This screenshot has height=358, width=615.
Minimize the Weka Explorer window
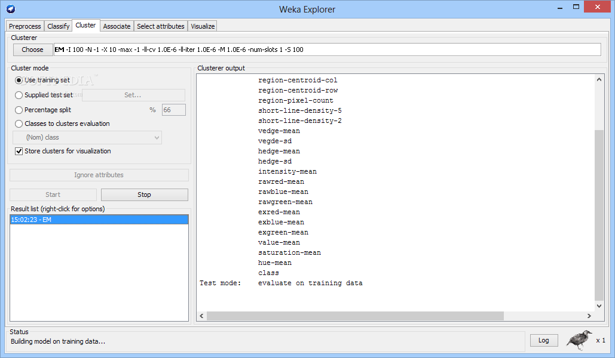pyautogui.click(x=560, y=7)
